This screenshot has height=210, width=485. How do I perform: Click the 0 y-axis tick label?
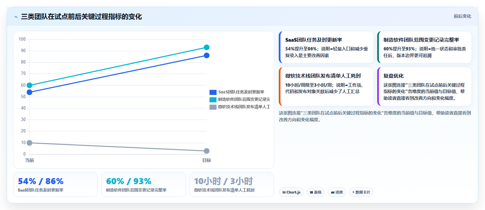pyautogui.click(x=25, y=154)
